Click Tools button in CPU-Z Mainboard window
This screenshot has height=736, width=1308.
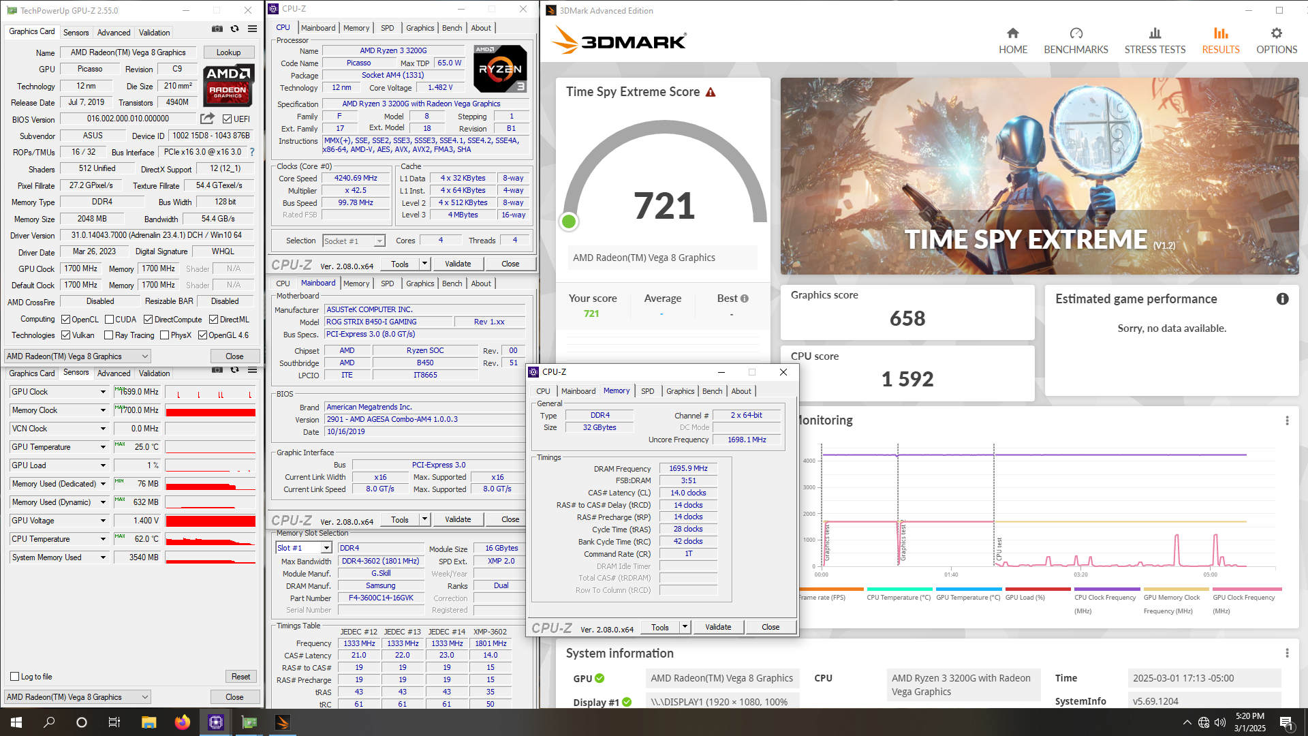(x=400, y=519)
